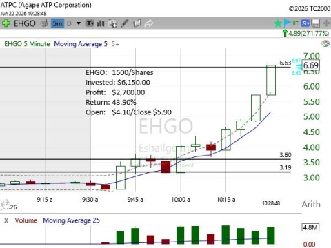331x248 pixels.
Task: Click the 9:30 a time axis label
Action: (x=90, y=200)
